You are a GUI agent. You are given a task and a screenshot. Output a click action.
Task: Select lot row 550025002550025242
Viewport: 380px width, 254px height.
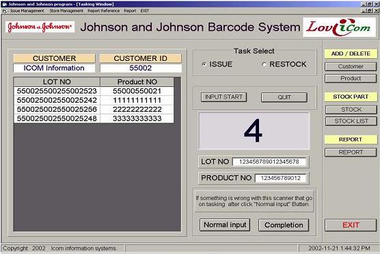pyautogui.click(x=94, y=100)
